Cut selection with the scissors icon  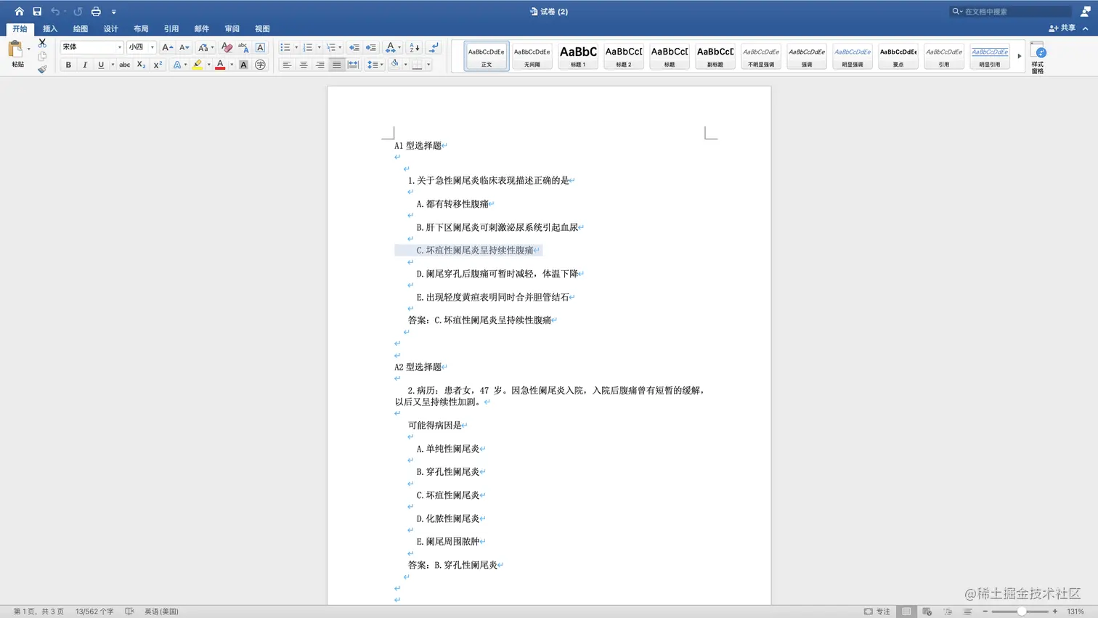point(42,43)
